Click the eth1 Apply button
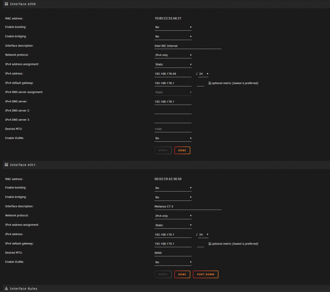Screen dimensions: 330x292 tap(163, 274)
